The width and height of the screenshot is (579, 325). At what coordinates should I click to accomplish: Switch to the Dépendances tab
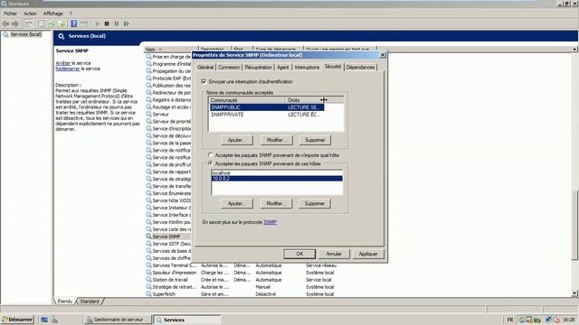coord(360,68)
